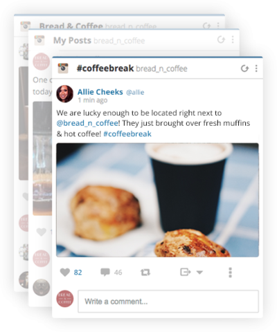Viewport: 277px width, 332px height.
Task: Open the muffin and coffee photo
Action: [157, 200]
